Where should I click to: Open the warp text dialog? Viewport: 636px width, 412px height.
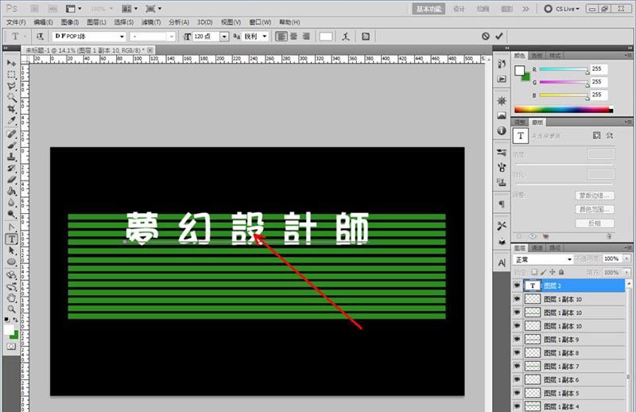(x=346, y=37)
